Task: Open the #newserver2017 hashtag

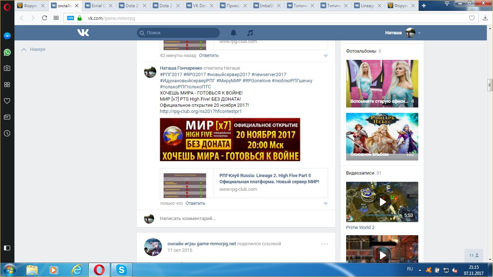Action: coord(269,74)
